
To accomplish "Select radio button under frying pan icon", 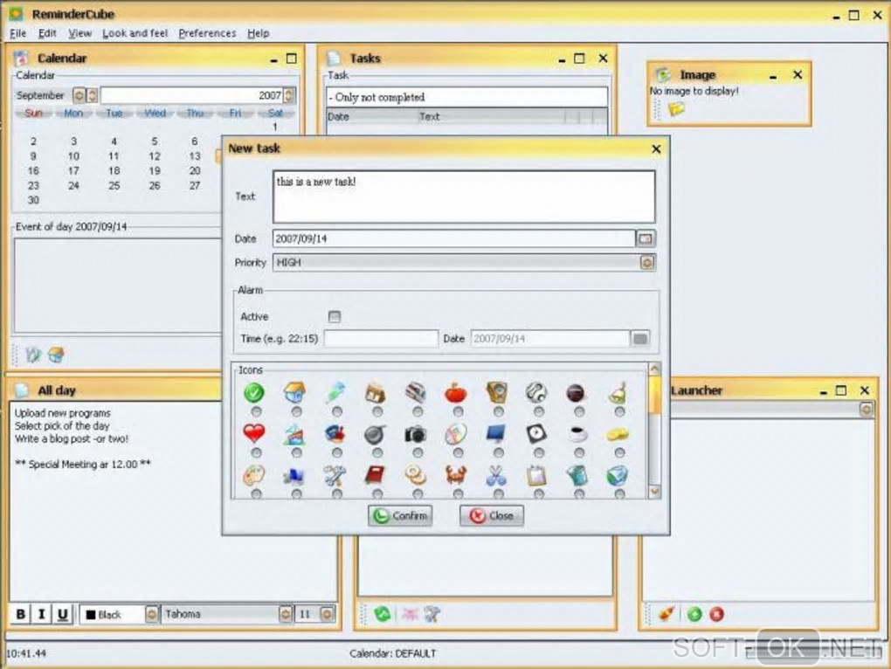I will coord(377,452).
